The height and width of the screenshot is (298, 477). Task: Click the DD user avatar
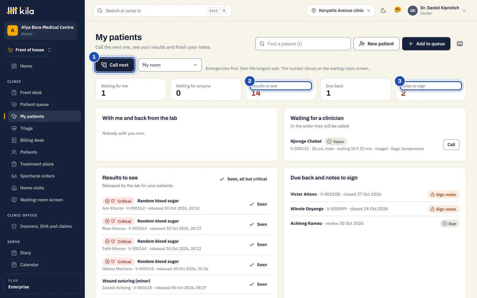(413, 11)
